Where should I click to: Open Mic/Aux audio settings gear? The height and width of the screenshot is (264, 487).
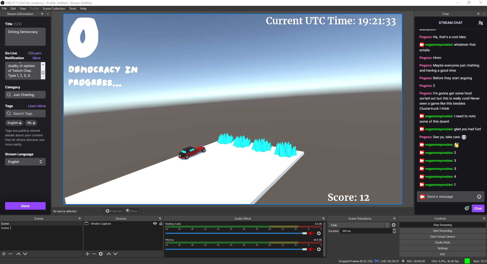point(319,249)
